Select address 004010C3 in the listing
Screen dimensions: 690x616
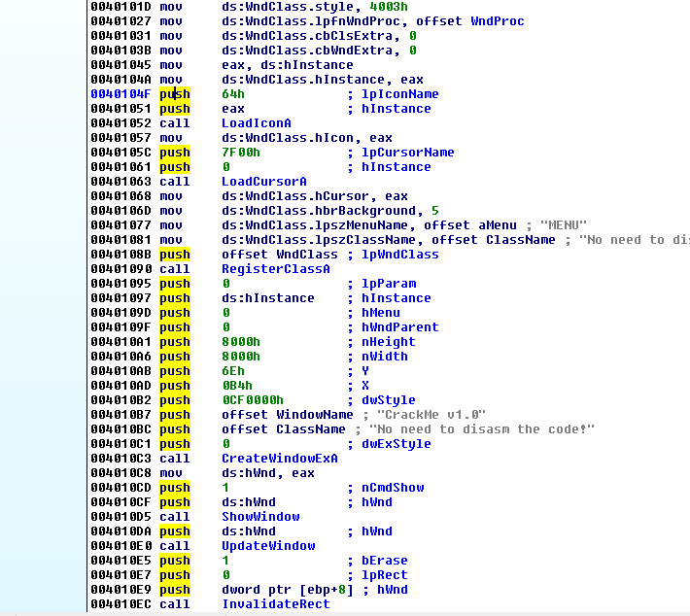[121, 459]
